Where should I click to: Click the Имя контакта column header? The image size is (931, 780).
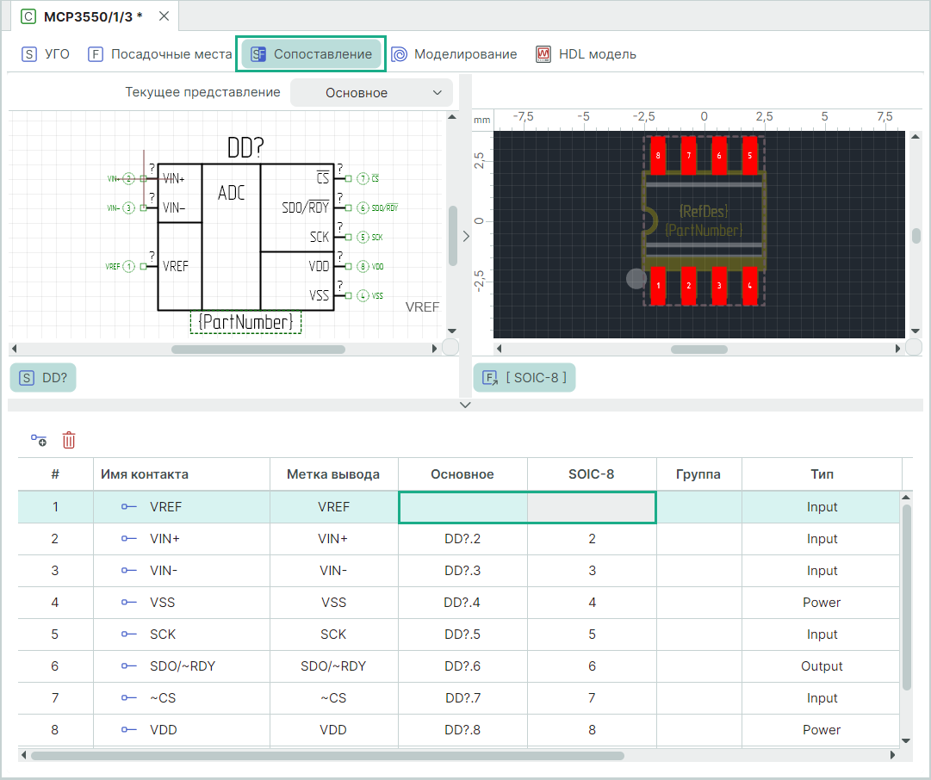pyautogui.click(x=145, y=474)
